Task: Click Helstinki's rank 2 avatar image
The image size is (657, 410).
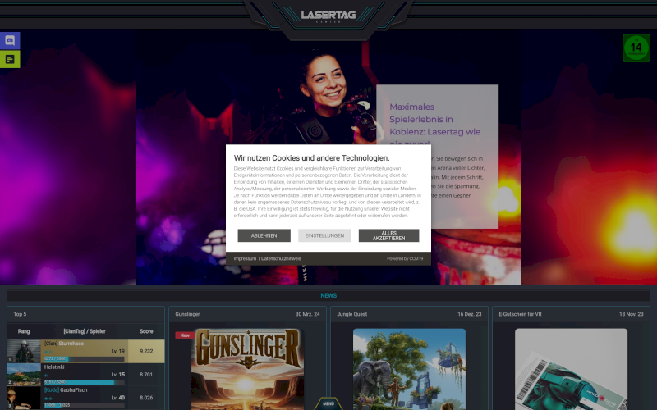Action: [24, 375]
